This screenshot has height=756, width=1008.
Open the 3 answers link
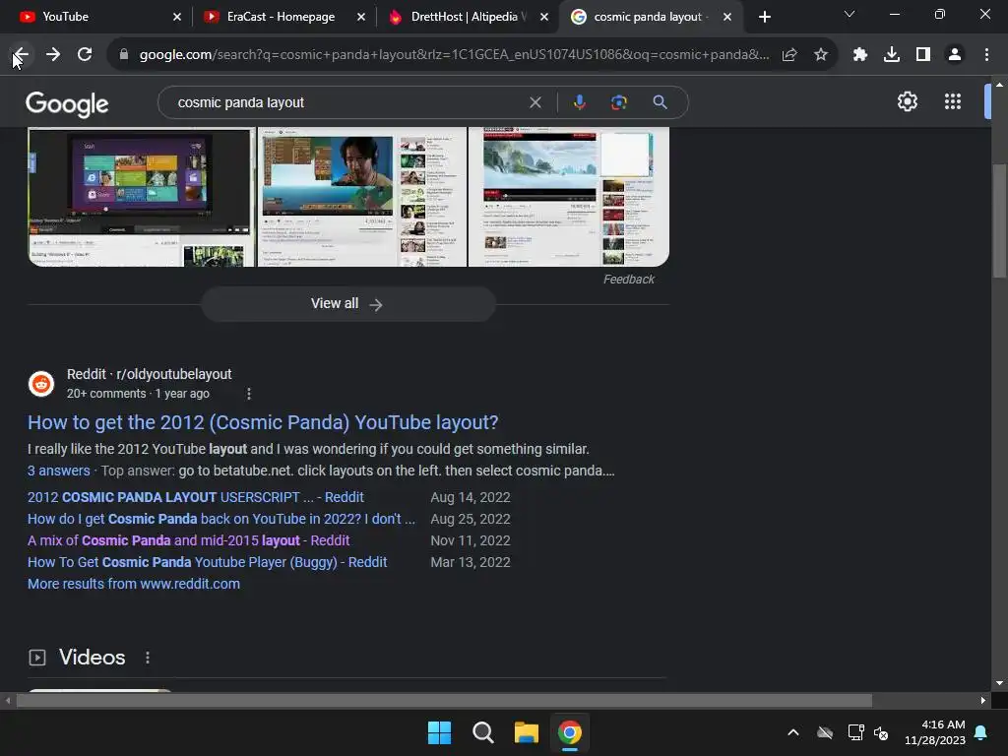(58, 471)
